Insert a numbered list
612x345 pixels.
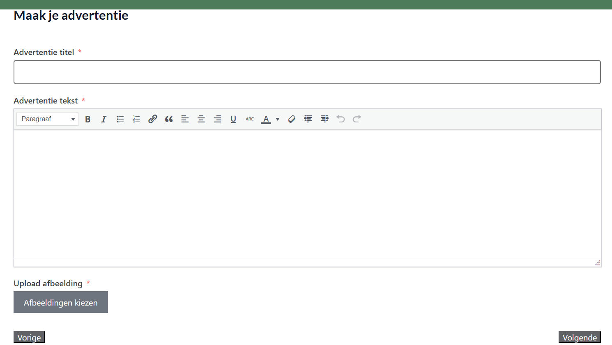pos(136,119)
